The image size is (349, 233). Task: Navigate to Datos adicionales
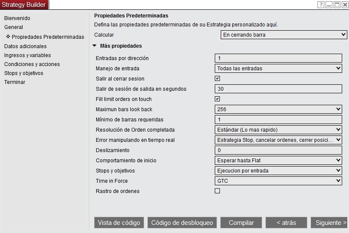(26, 46)
